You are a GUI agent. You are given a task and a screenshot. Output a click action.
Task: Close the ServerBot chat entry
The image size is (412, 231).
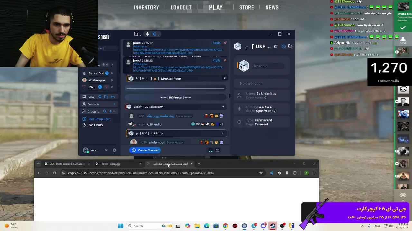(x=112, y=73)
